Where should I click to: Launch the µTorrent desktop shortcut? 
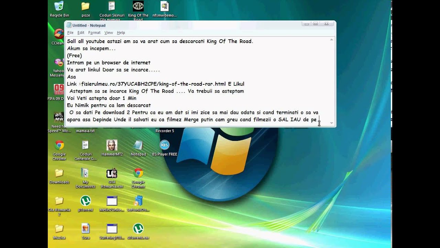pos(86,204)
